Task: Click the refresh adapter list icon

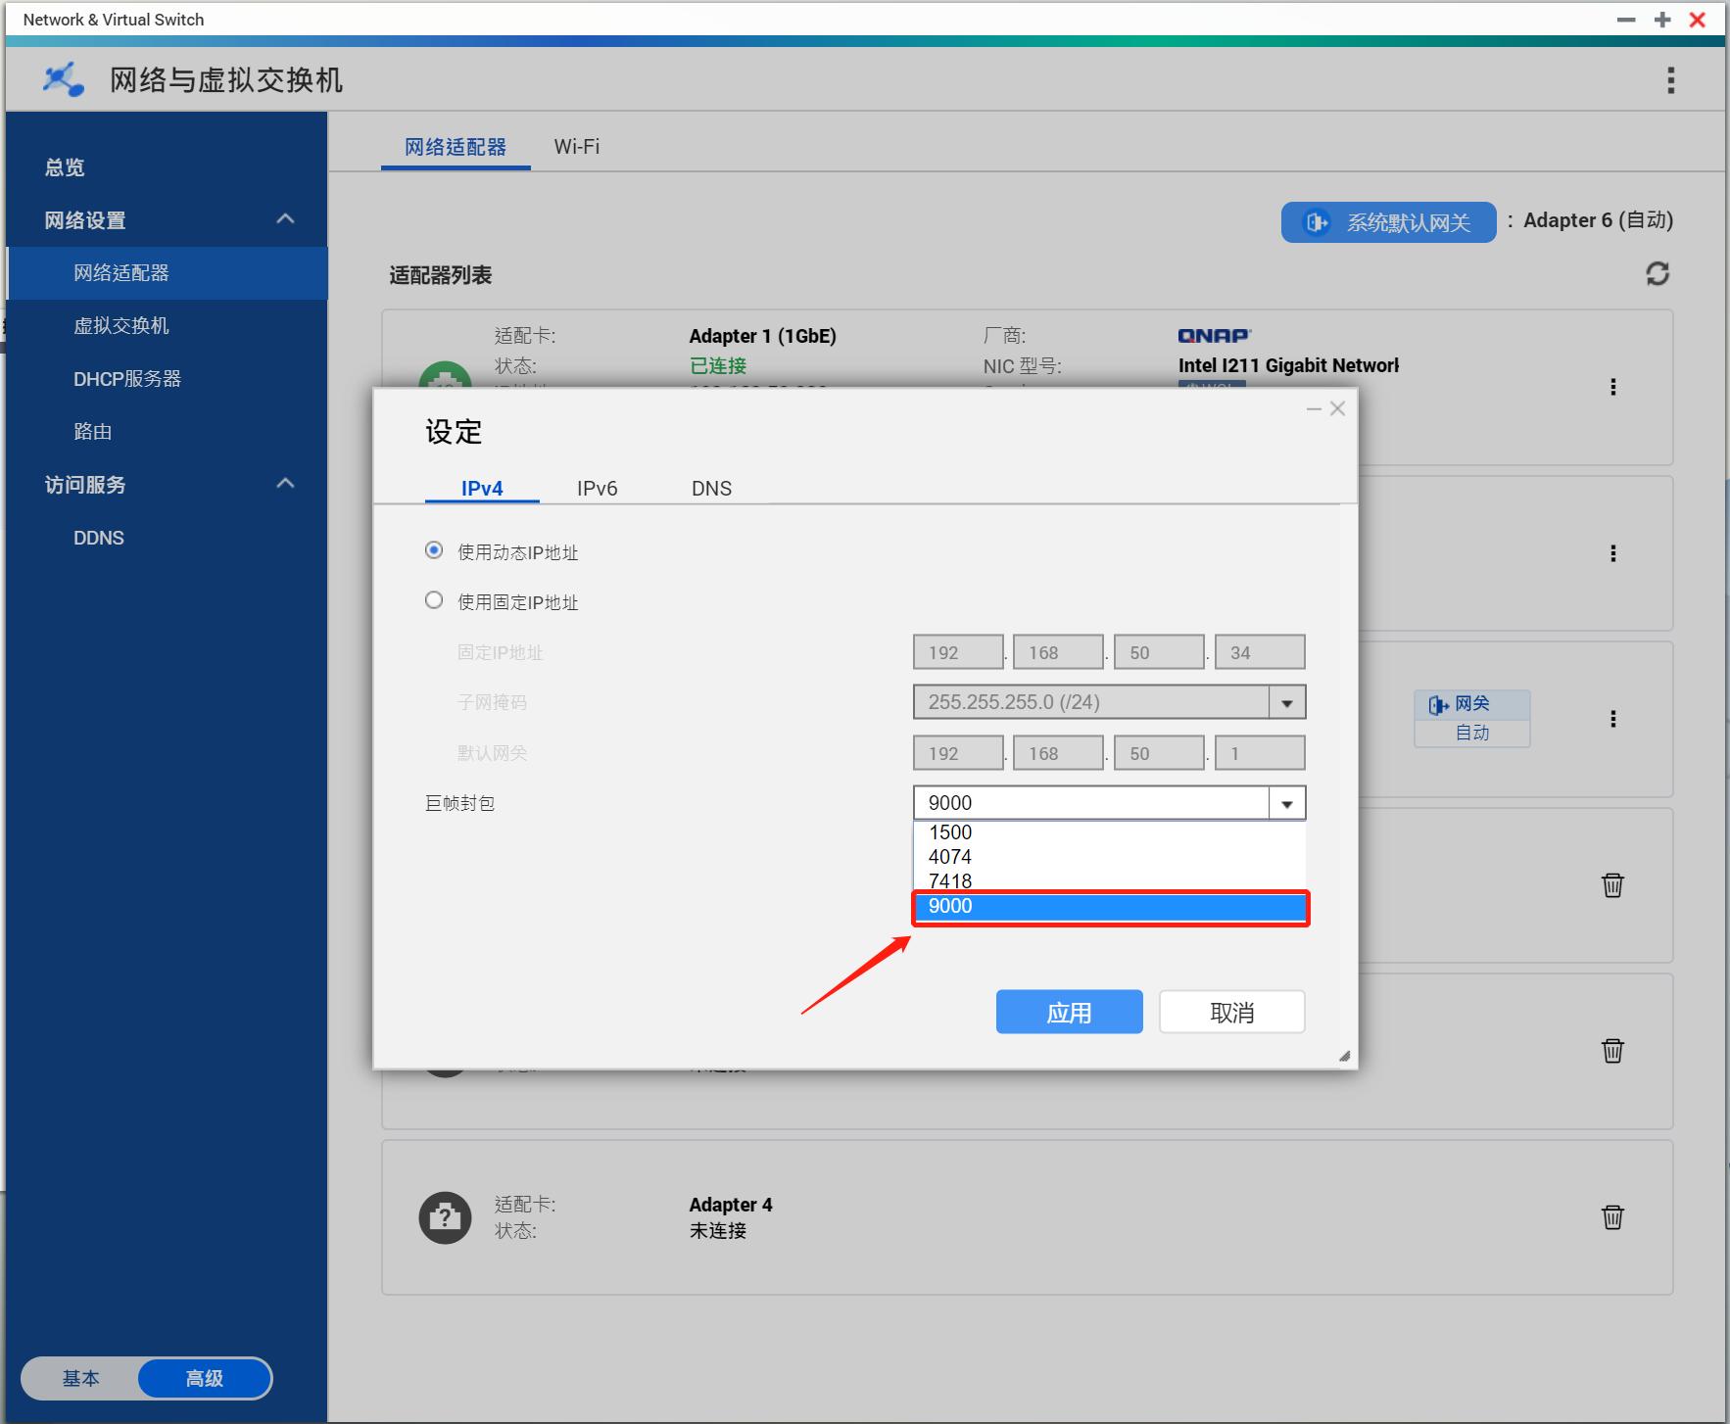Action: tap(1657, 274)
